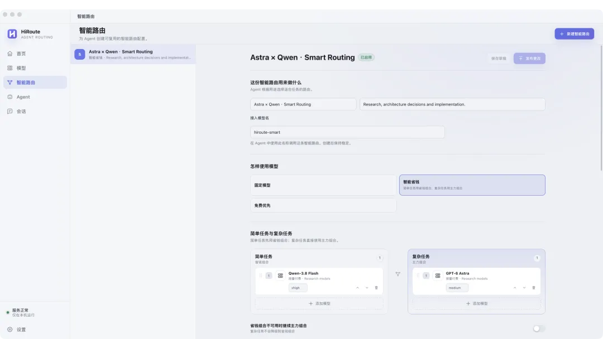Image resolution: width=603 pixels, height=339 pixels.
Task: Click the hiroute-smart model name field
Action: [x=347, y=132]
